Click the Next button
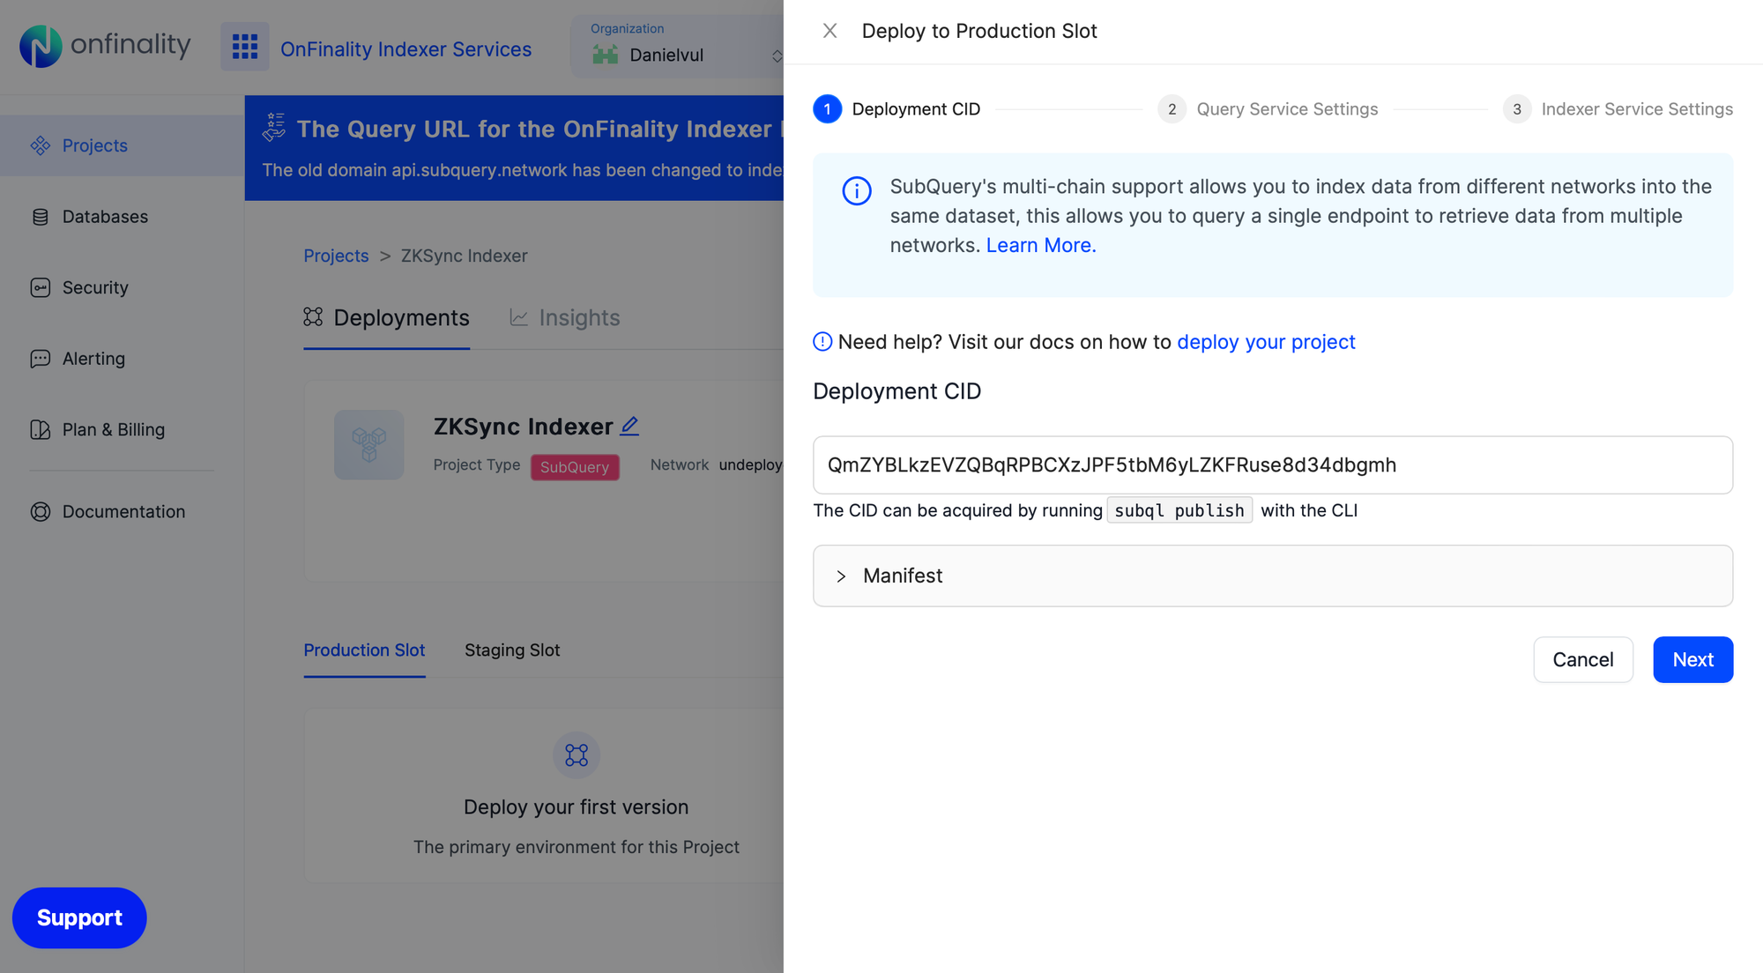The image size is (1763, 973). pos(1692,660)
